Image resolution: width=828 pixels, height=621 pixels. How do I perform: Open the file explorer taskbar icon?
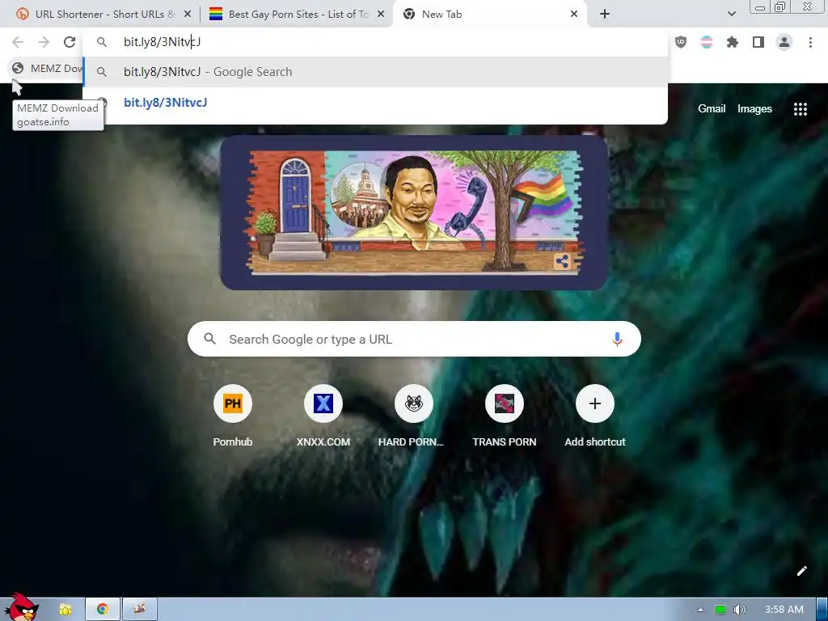tap(65, 610)
